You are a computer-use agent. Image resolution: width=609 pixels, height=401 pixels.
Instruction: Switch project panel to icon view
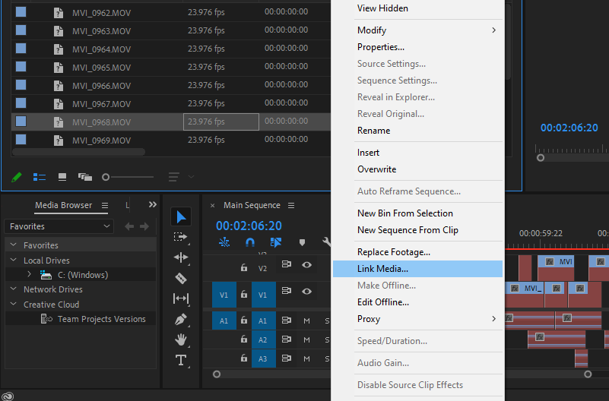(62, 177)
